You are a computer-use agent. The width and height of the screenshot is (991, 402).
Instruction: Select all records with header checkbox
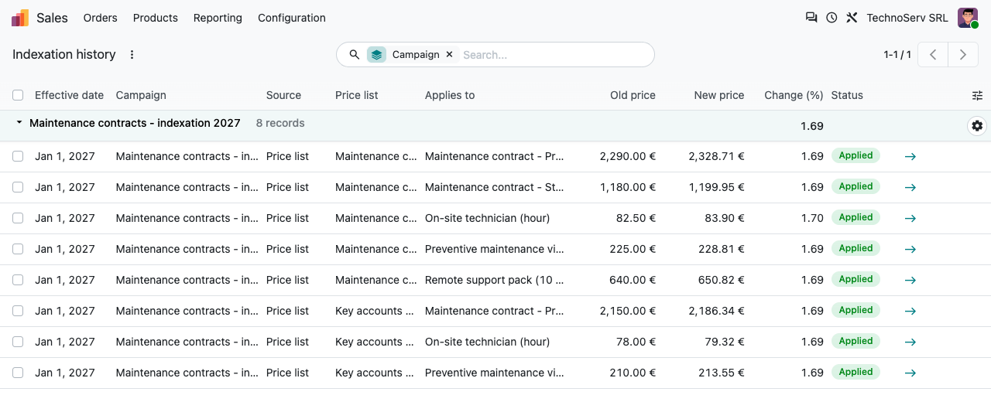click(18, 95)
